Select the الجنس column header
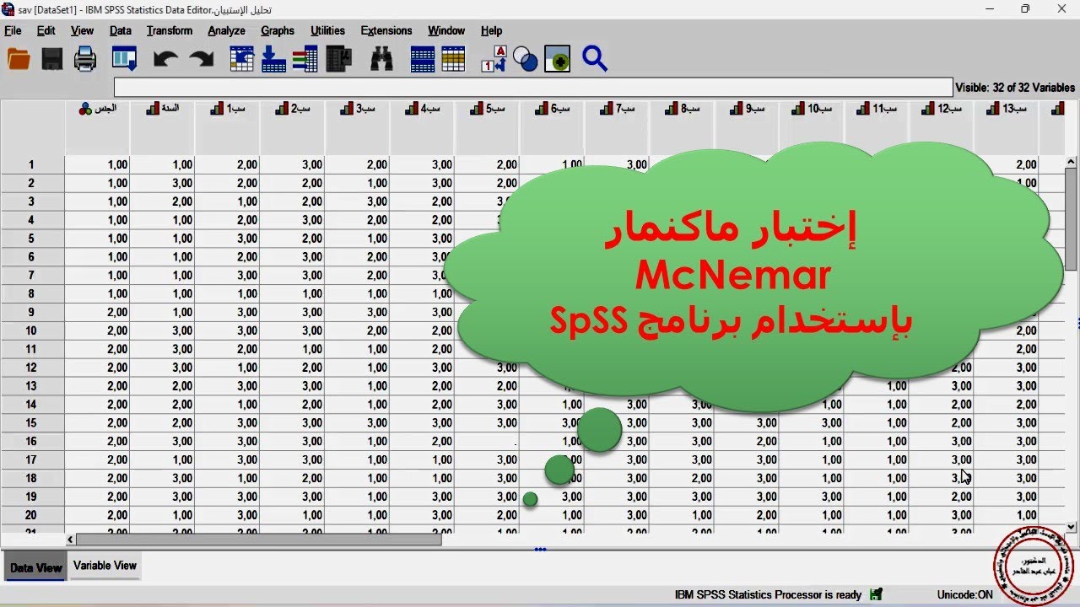 click(97, 128)
